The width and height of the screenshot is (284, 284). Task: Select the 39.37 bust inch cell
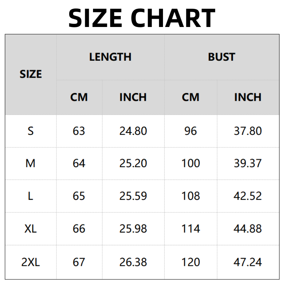(x=248, y=163)
